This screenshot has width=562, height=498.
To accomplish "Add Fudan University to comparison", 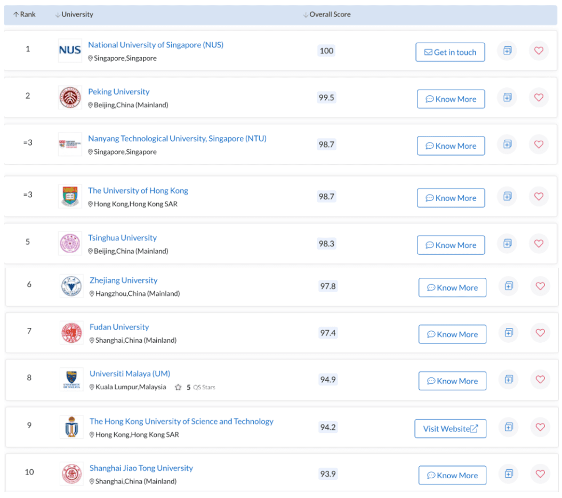I will point(509,333).
